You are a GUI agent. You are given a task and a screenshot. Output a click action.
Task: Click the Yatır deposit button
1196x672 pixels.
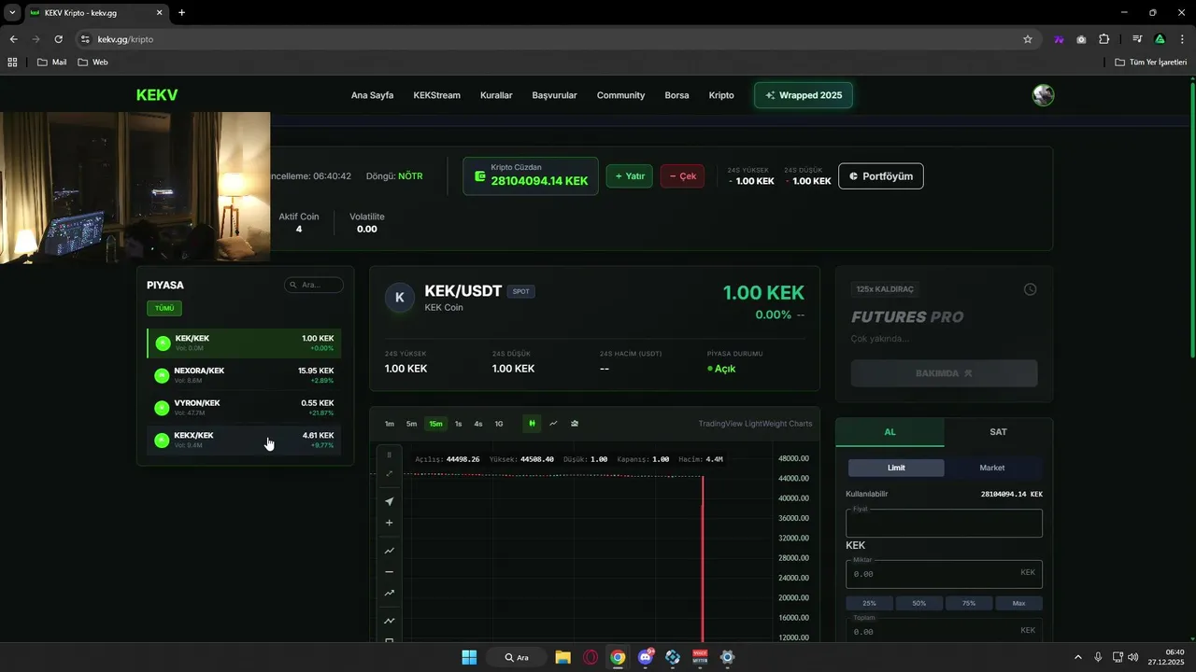(x=630, y=176)
